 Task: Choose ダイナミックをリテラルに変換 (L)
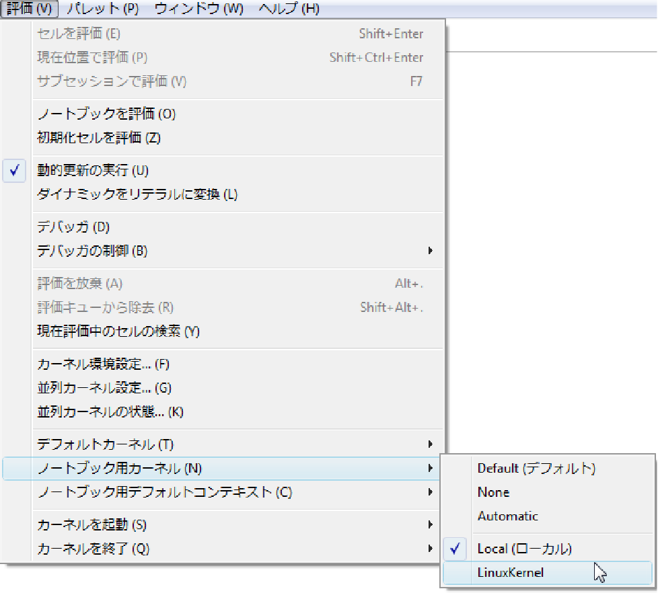pos(223,194)
